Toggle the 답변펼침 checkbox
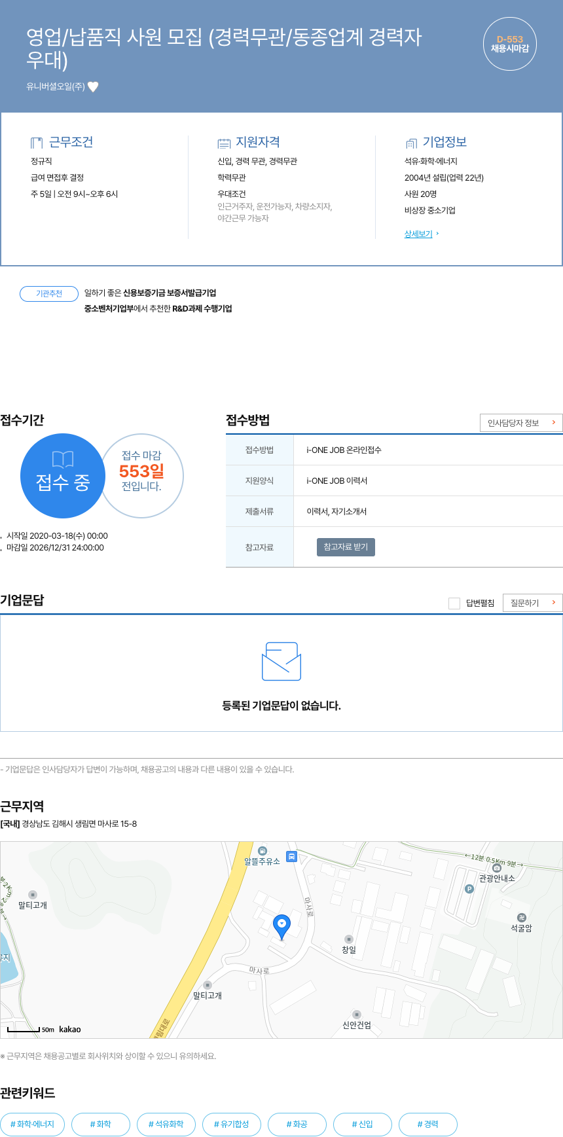This screenshot has width=563, height=1137. pos(454,603)
